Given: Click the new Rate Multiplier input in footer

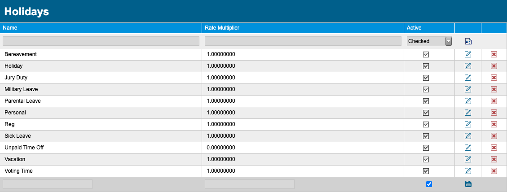Looking at the screenshot, I should point(250,184).
